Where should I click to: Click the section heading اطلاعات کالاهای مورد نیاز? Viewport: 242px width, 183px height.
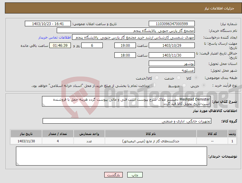[x=215, y=111]
